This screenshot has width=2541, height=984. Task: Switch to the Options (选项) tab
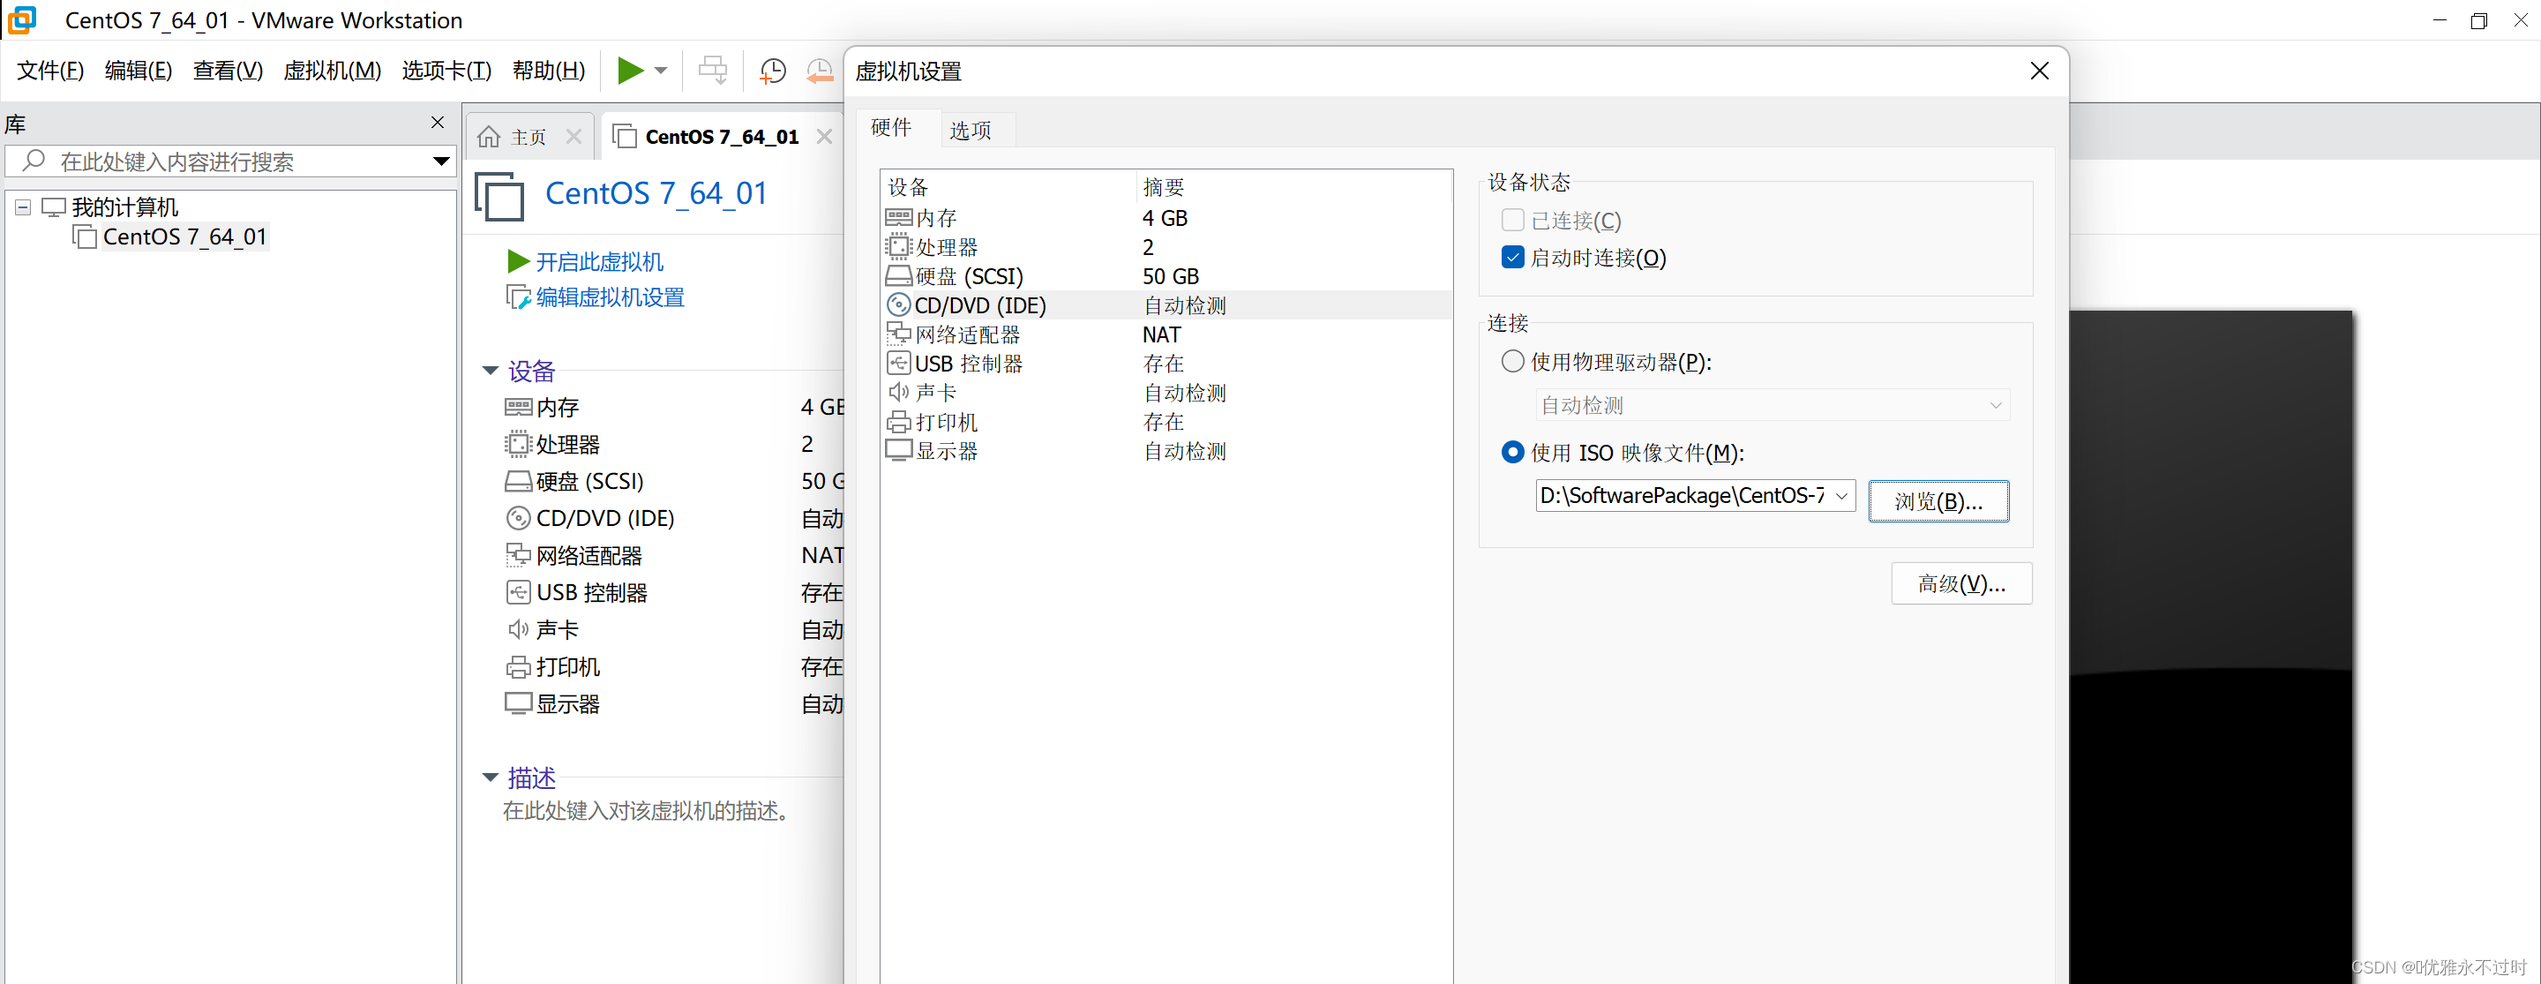point(970,131)
